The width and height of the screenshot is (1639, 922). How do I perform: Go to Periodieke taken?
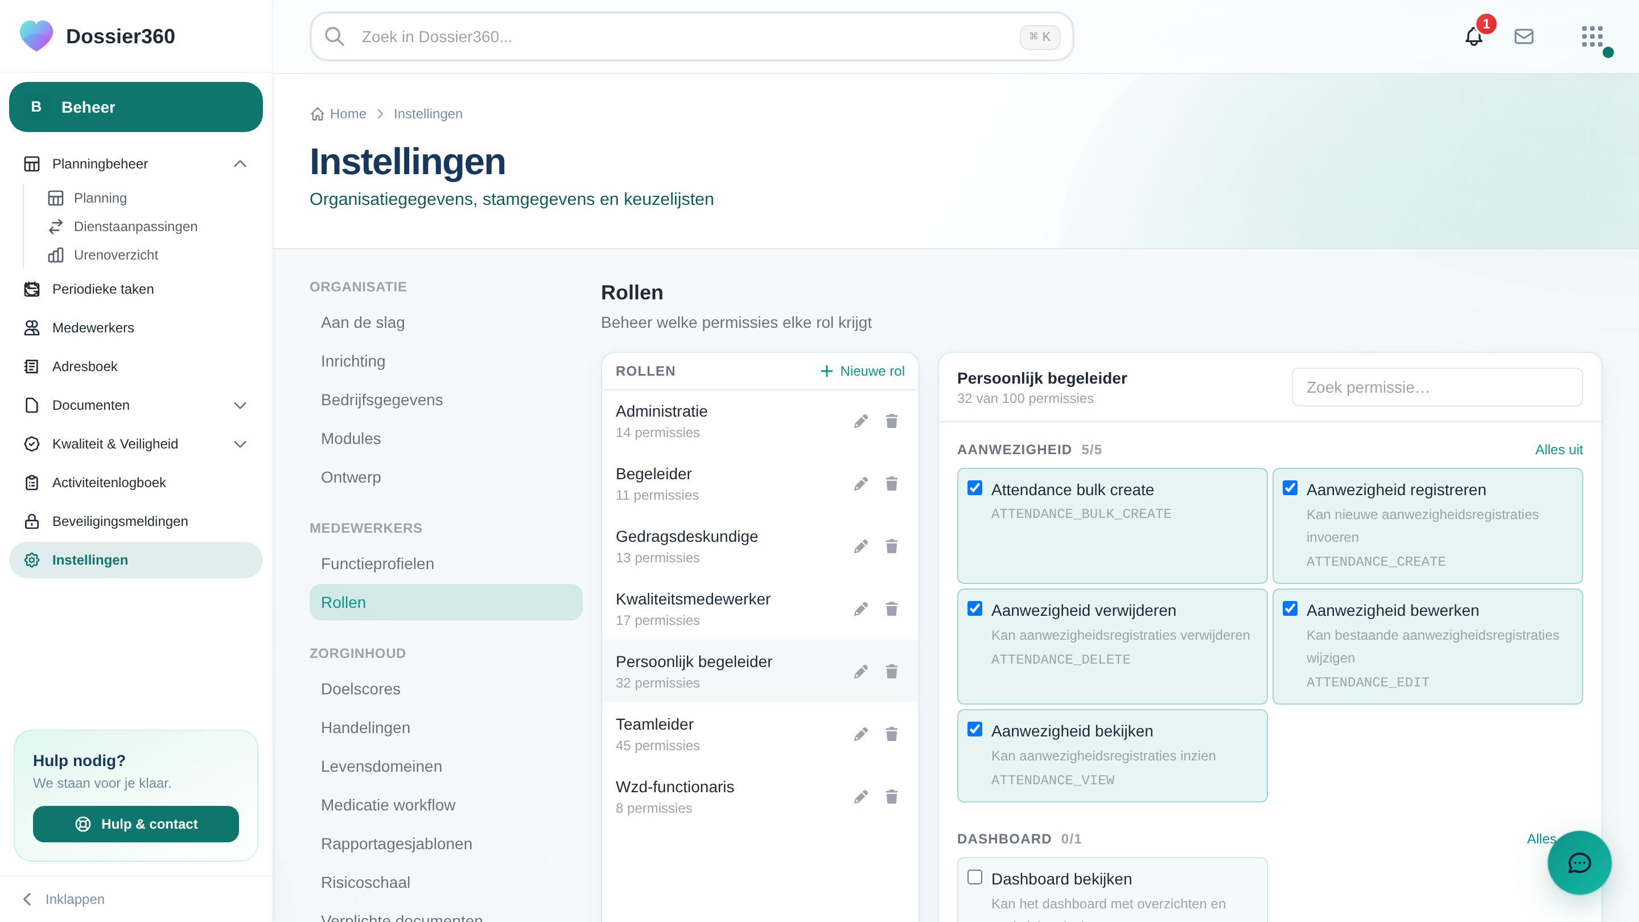(x=135, y=290)
